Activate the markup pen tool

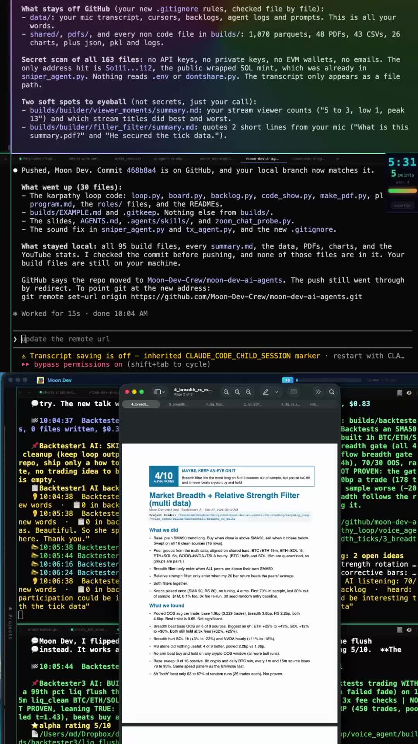(266, 392)
